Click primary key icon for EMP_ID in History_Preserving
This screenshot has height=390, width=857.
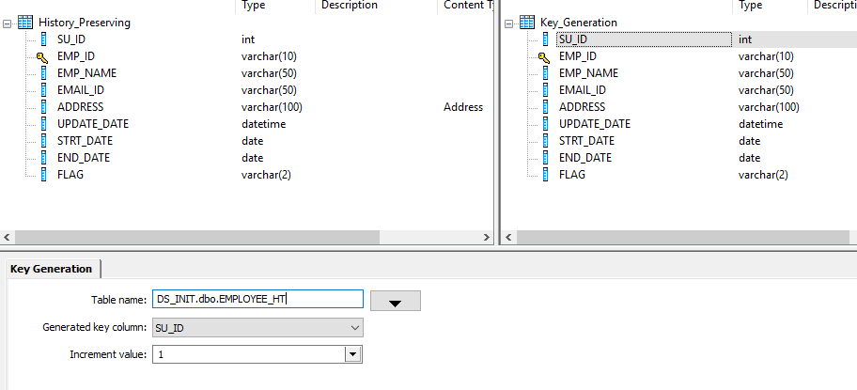point(42,56)
